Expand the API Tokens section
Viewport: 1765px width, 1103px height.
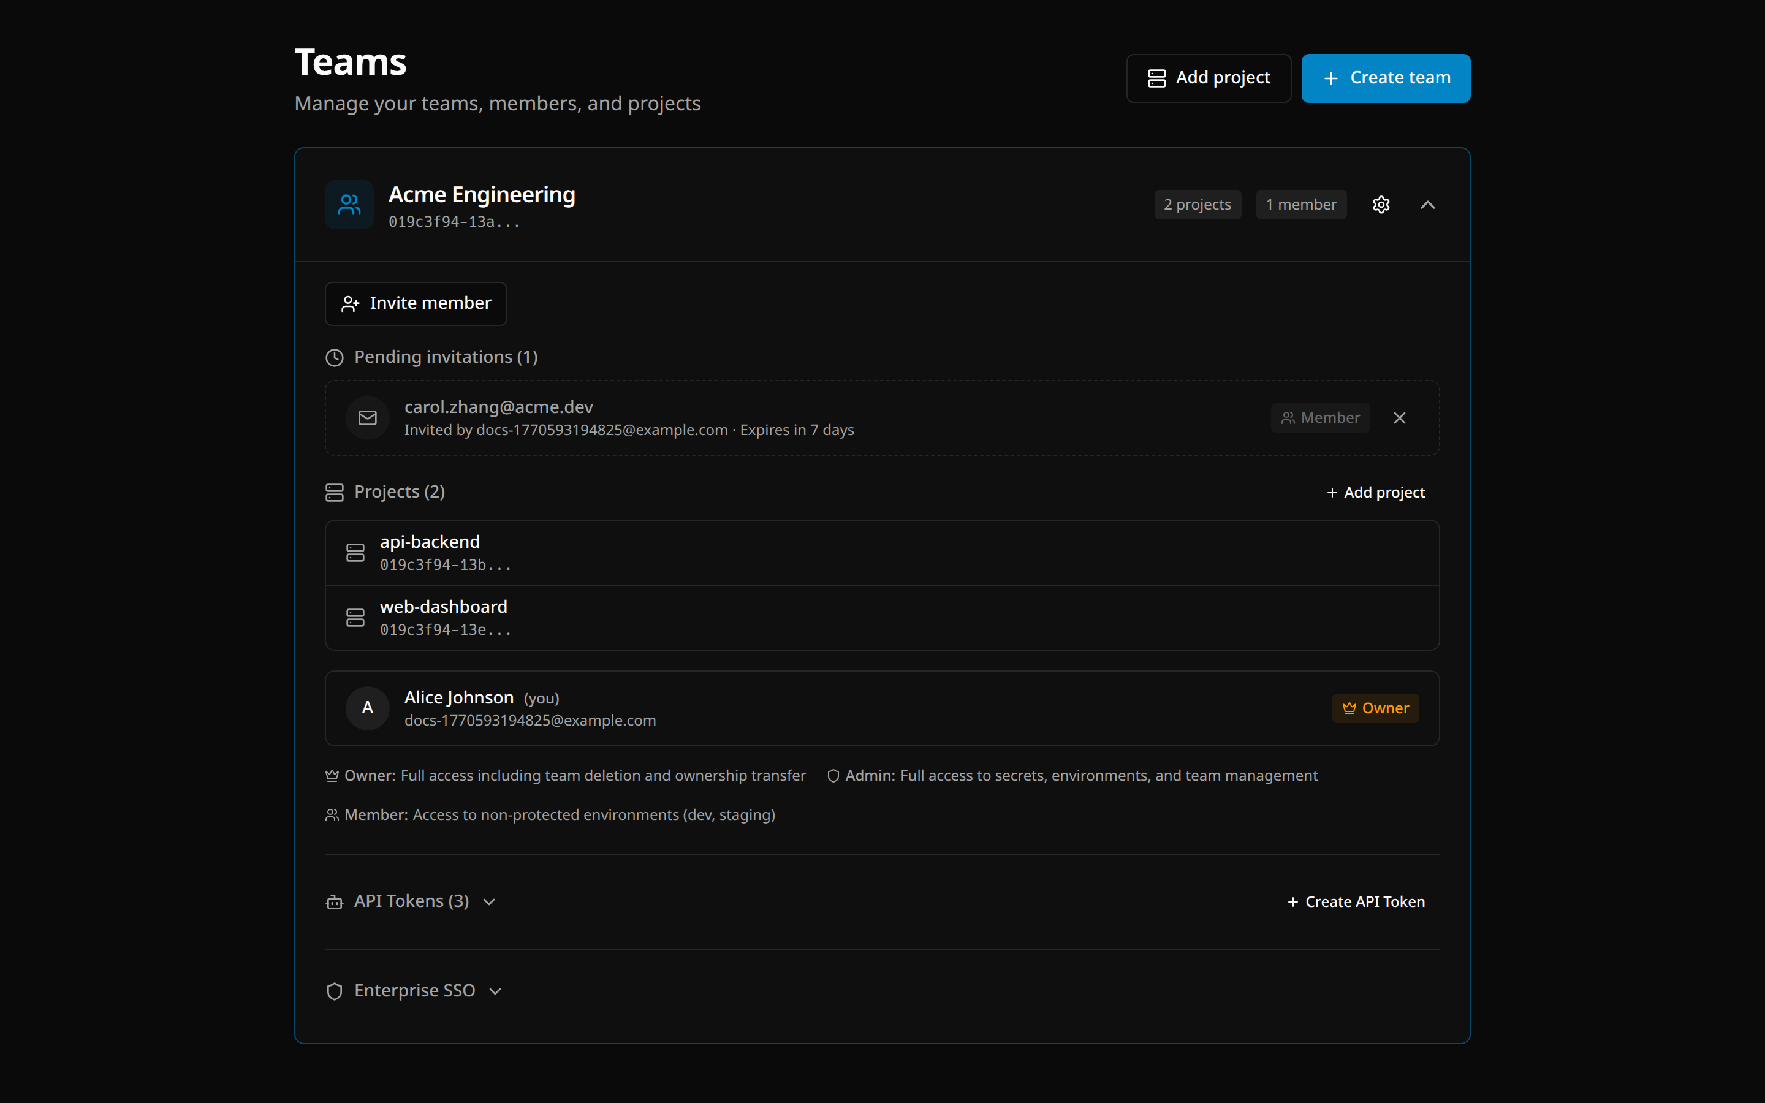488,901
